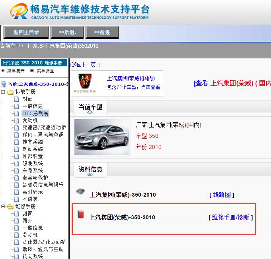Open the 制动系统 tree item

coord(33,149)
